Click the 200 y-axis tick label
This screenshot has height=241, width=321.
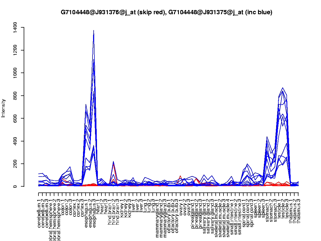click(x=15, y=164)
